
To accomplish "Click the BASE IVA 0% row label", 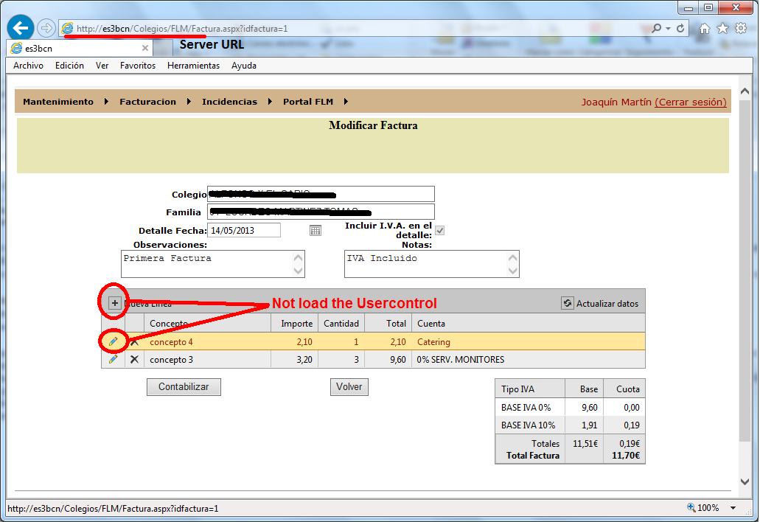I will point(526,407).
